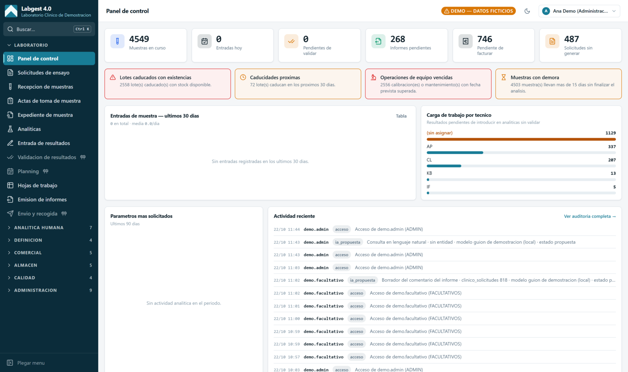Expand the DEFINICION sidebar section

click(49, 240)
